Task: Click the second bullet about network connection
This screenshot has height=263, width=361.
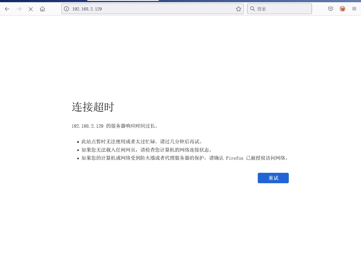Action: point(147,150)
